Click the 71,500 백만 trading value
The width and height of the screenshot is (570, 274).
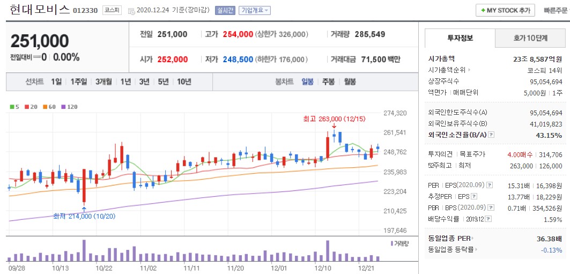[x=380, y=59]
